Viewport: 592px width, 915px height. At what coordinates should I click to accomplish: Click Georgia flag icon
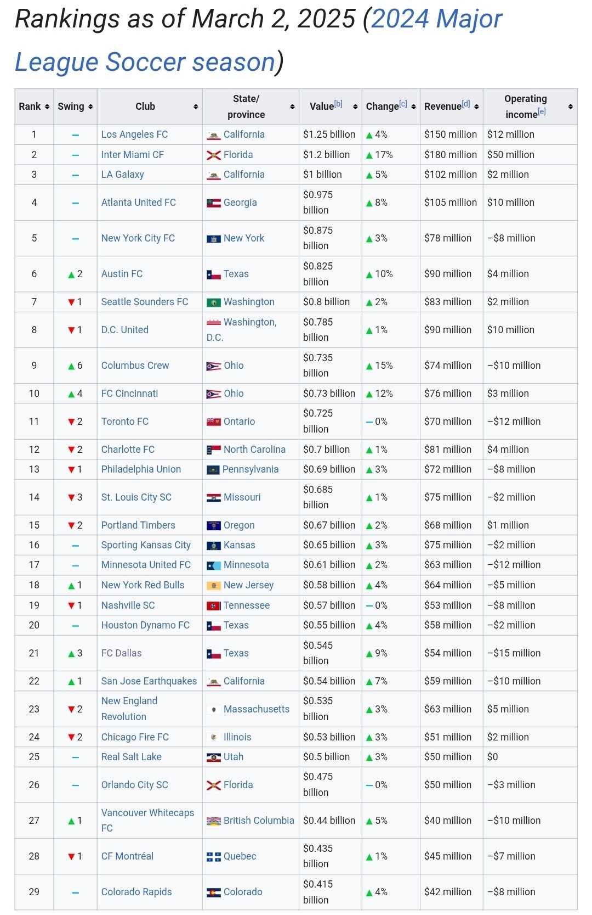click(214, 203)
